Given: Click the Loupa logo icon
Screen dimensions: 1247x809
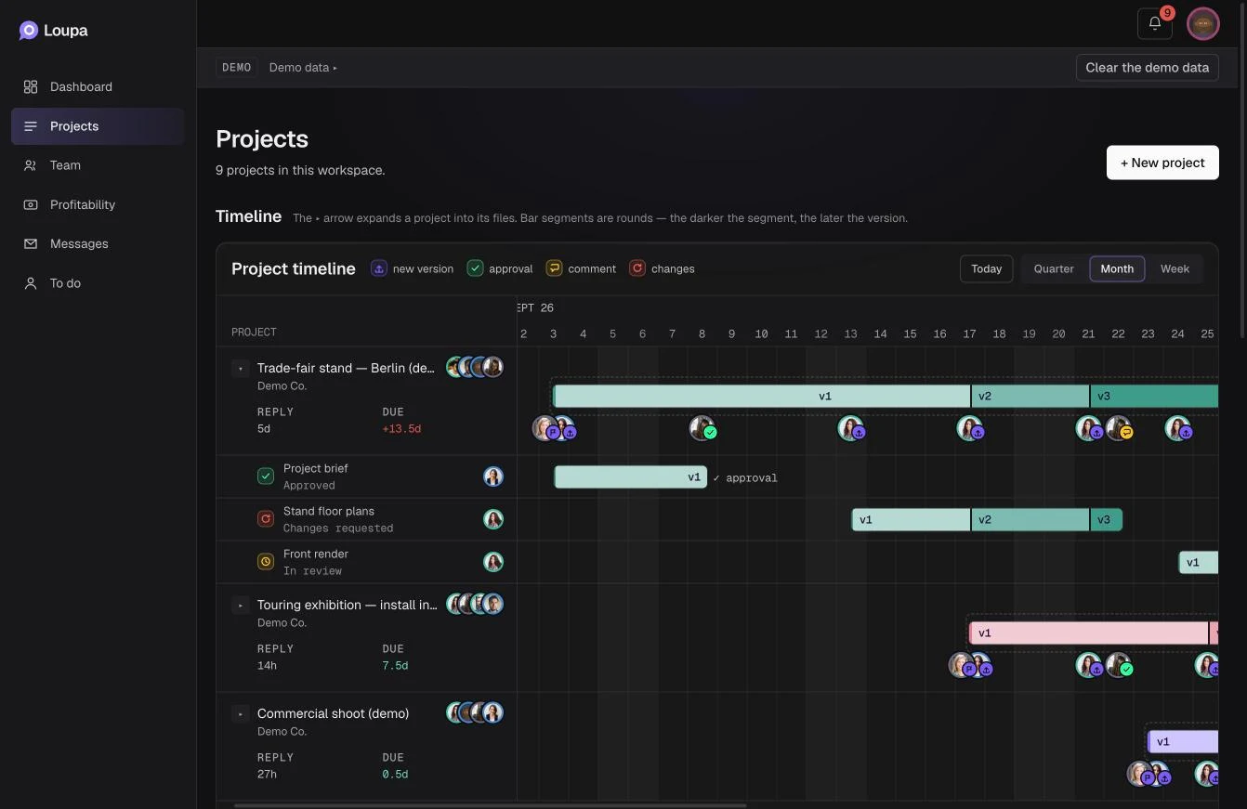Looking at the screenshot, I should pyautogui.click(x=29, y=31).
